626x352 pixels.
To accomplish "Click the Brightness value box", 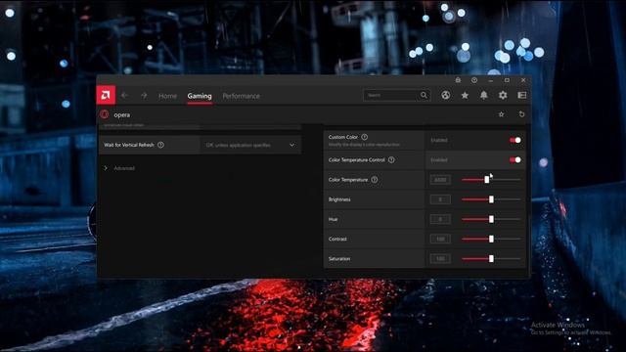I will click(x=440, y=199).
